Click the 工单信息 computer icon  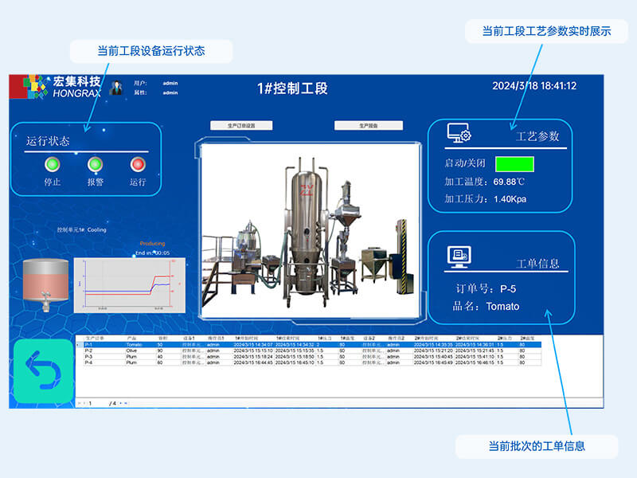click(459, 255)
